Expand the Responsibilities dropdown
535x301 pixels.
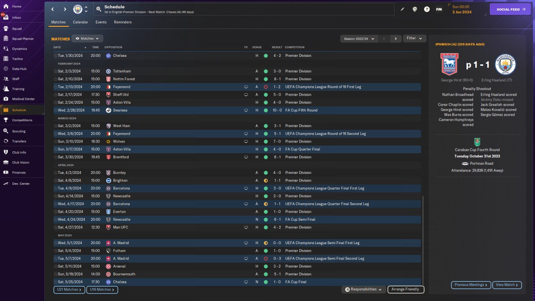[x=363, y=289]
